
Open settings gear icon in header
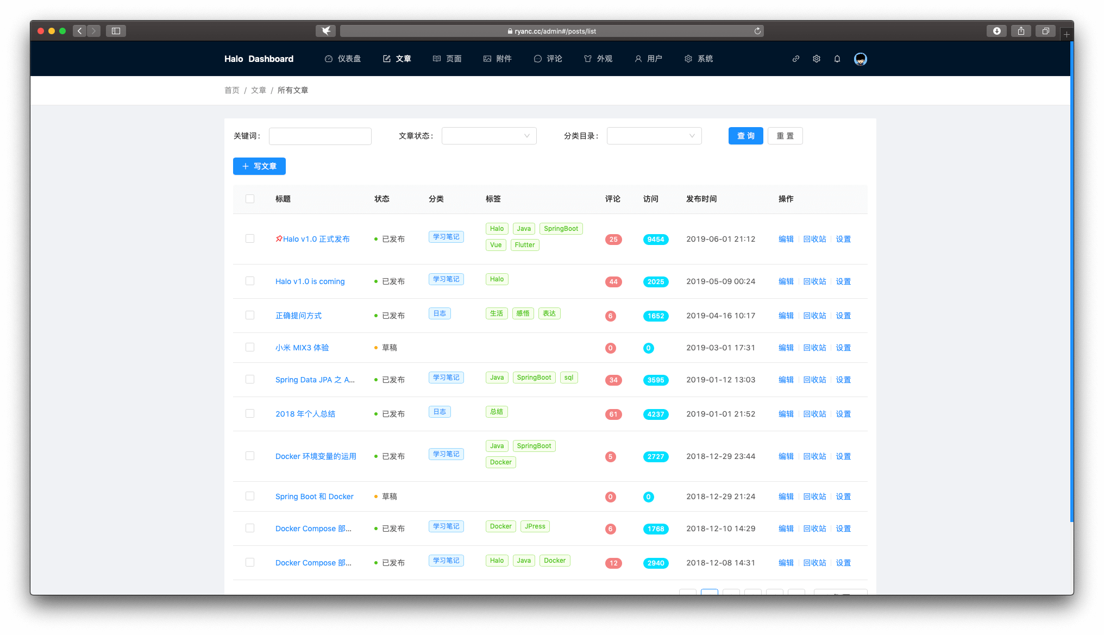pyautogui.click(x=816, y=59)
